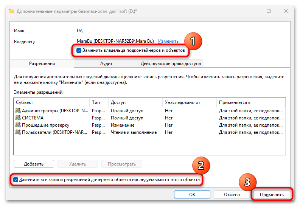Sort by the Субъект column header
Viewport: 300px width, 206px height.
tap(51, 102)
